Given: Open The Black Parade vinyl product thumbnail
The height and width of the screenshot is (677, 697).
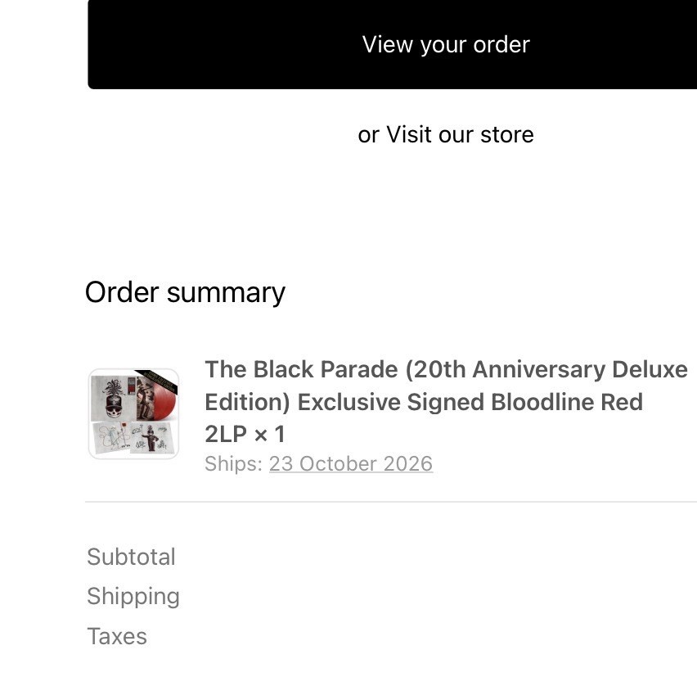Looking at the screenshot, I should [134, 413].
